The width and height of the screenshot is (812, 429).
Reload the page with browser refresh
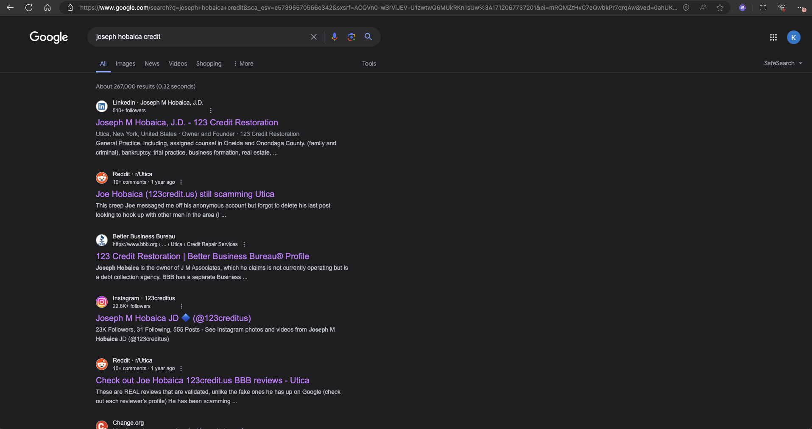point(29,8)
